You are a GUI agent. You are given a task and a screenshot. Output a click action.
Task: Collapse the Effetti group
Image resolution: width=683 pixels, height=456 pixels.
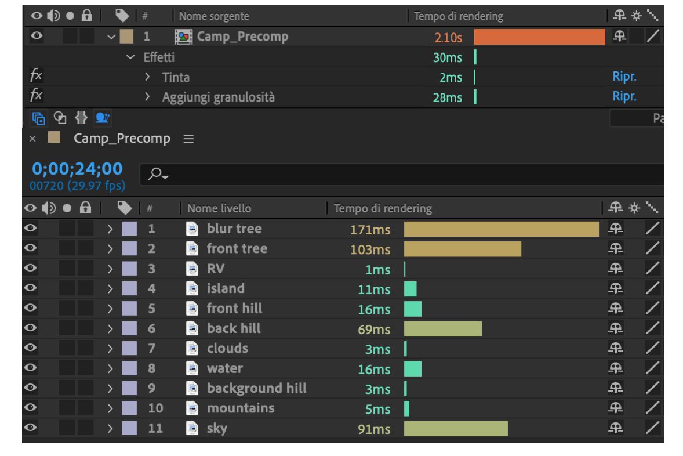(130, 57)
